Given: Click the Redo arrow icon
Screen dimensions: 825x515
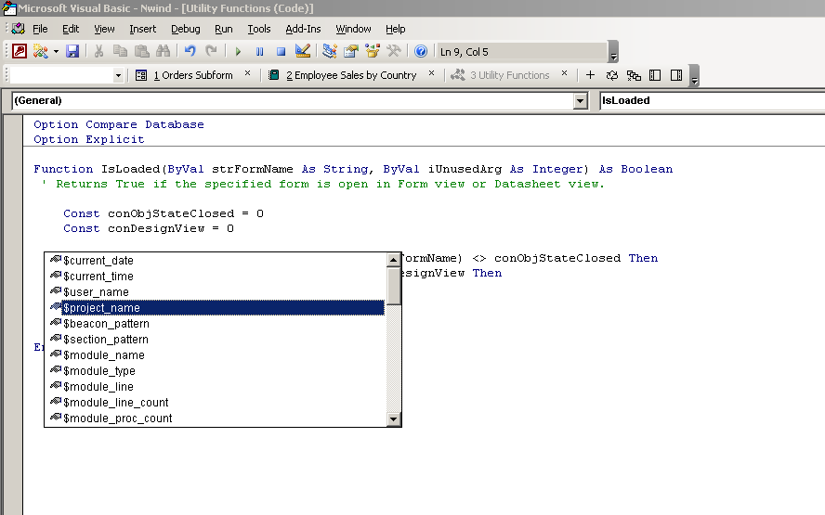Looking at the screenshot, I should pyautogui.click(x=211, y=51).
